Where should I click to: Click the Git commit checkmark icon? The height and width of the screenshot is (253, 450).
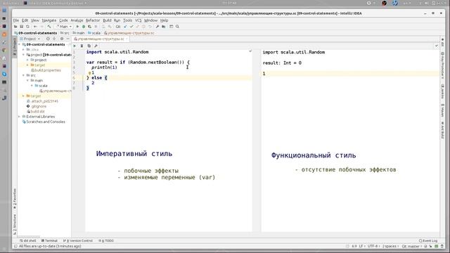tap(131, 27)
